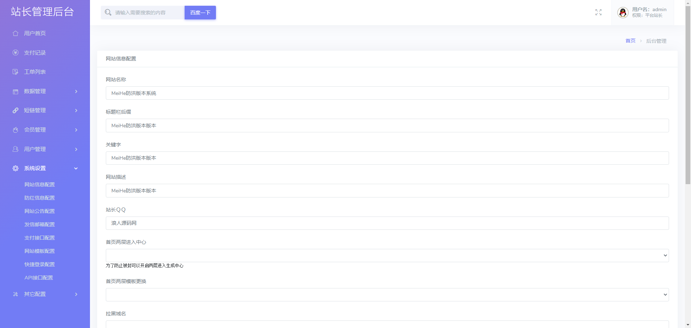The width and height of the screenshot is (691, 328).
Task: Open 快捷登录配置 submenu item
Action: [40, 264]
